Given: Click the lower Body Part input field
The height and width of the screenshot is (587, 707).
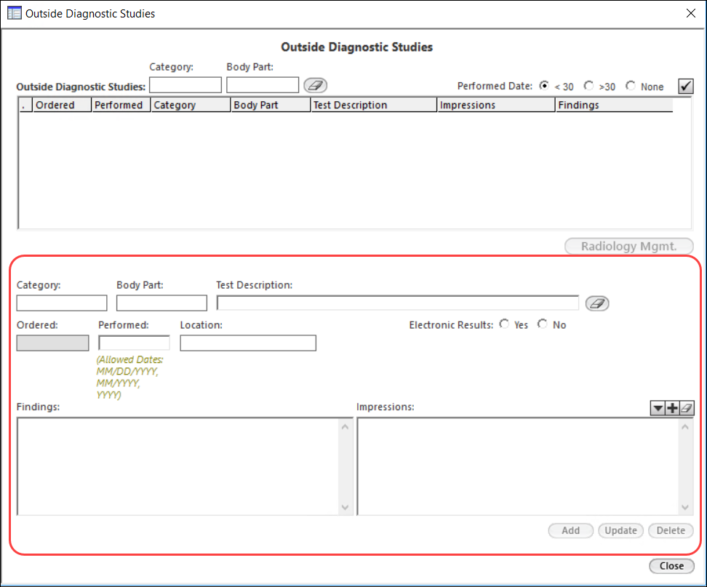Looking at the screenshot, I should click(161, 303).
